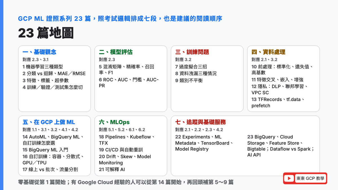Click the 23 篇地圖 title
The width and height of the screenshot is (338, 190).
point(46,33)
